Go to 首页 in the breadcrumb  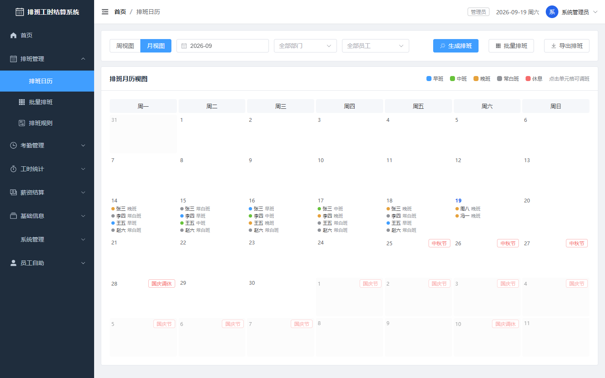(120, 12)
